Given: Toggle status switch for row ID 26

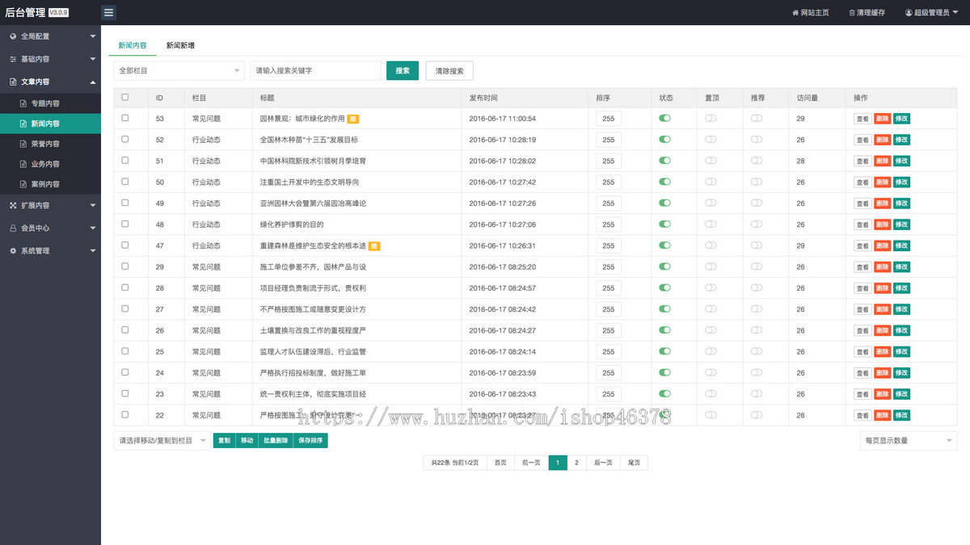Looking at the screenshot, I should click(664, 329).
